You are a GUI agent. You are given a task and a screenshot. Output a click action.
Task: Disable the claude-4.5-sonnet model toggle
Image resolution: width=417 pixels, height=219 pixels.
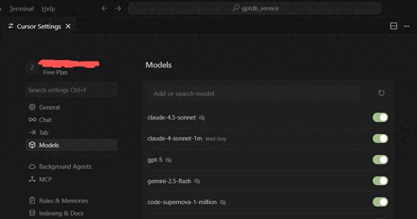coord(380,118)
